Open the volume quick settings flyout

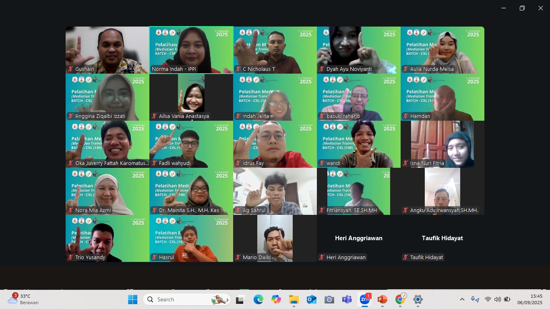(x=497, y=299)
